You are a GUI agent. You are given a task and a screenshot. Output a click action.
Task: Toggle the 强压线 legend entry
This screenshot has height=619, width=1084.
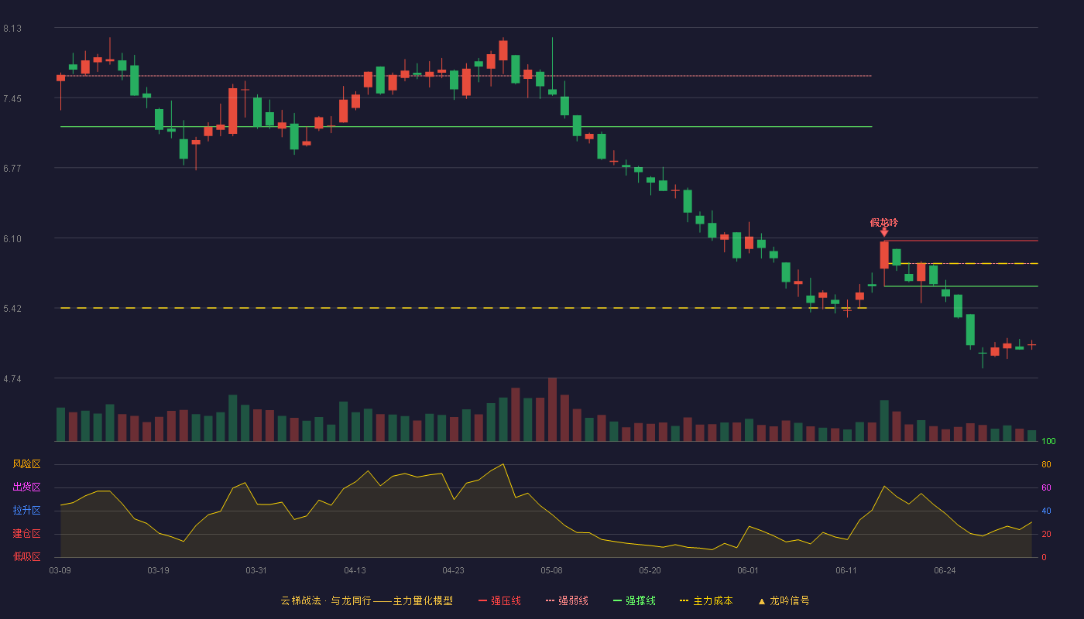499,600
